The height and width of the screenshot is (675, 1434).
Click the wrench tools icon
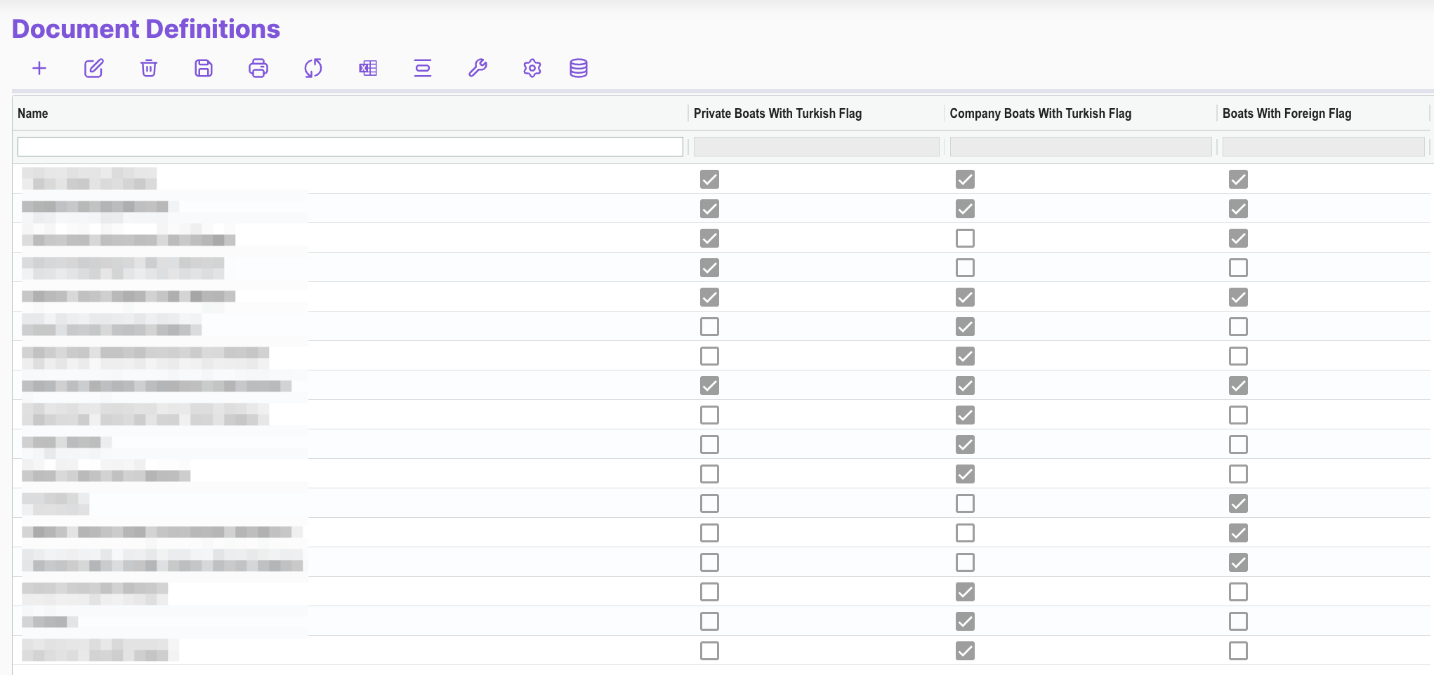(x=478, y=68)
